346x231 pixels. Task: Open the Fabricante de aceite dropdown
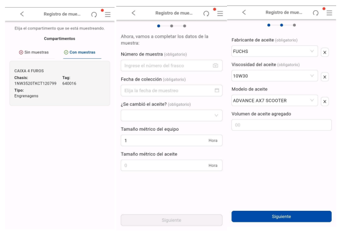point(274,52)
